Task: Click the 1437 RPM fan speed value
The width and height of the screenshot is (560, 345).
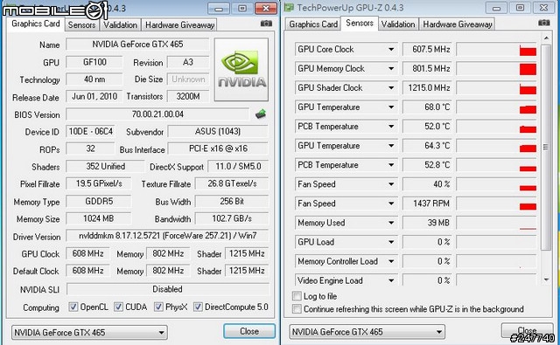Action: coord(427,204)
